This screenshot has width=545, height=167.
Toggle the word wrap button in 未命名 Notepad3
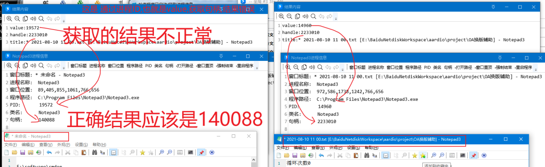point(114,152)
